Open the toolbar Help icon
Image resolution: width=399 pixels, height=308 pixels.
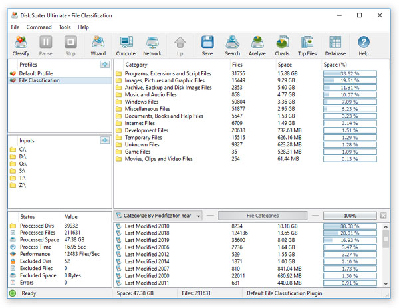[364, 45]
